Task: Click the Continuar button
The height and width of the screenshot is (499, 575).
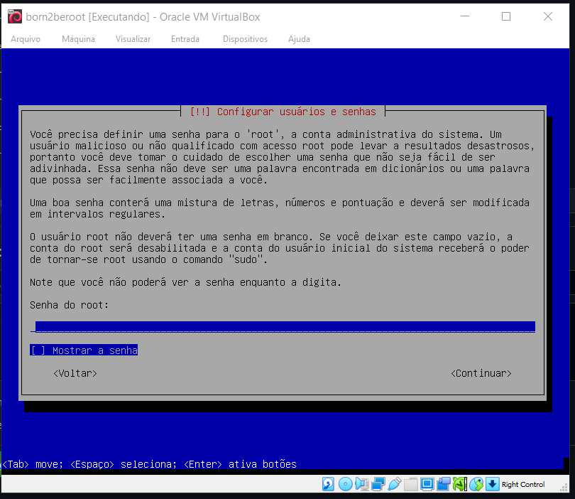Action: coord(481,373)
